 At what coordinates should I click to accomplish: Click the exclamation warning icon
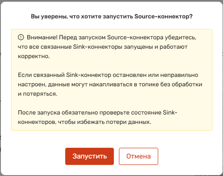coord(21,37)
